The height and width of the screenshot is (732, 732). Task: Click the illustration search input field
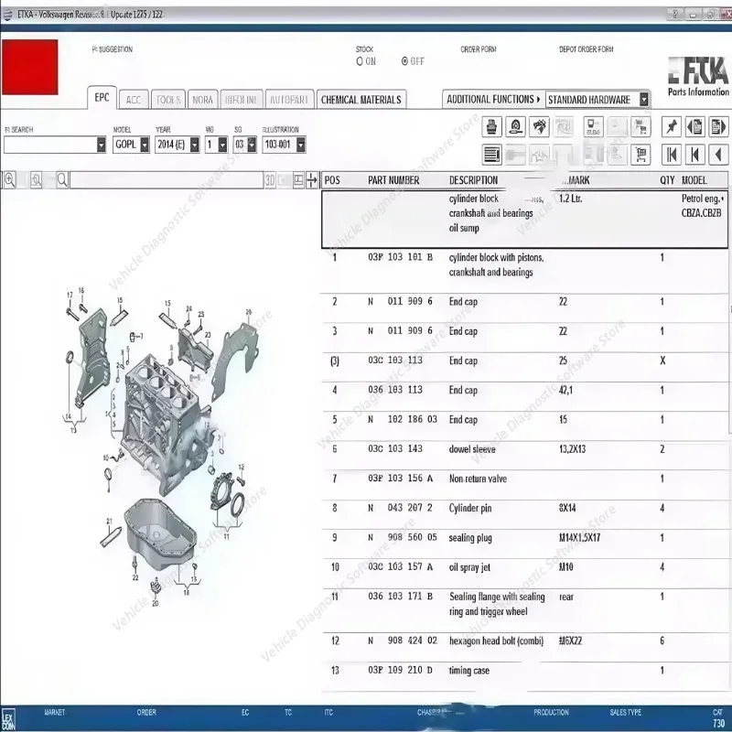[x=167, y=180]
